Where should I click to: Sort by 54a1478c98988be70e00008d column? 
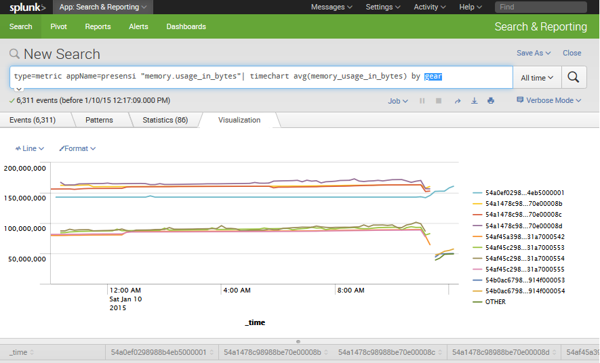point(504,352)
